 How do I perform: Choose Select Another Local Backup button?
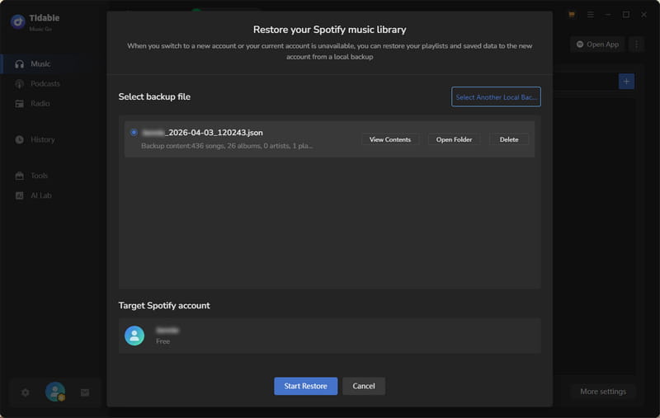click(x=496, y=96)
